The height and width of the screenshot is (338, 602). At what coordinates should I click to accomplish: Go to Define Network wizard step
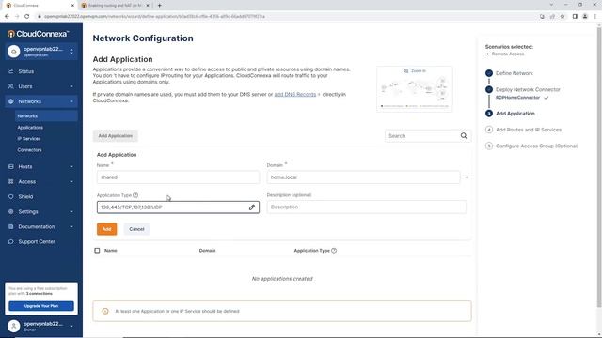click(x=515, y=73)
